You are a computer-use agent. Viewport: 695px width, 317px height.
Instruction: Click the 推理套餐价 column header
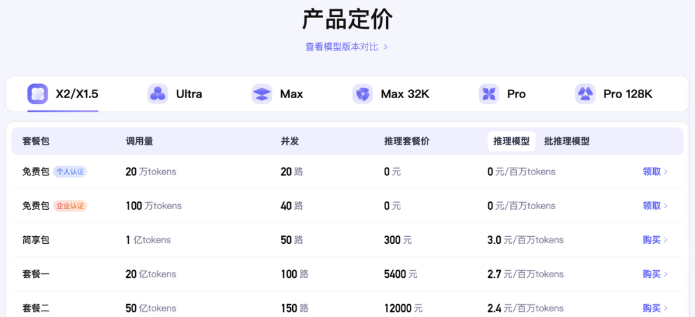[407, 141]
